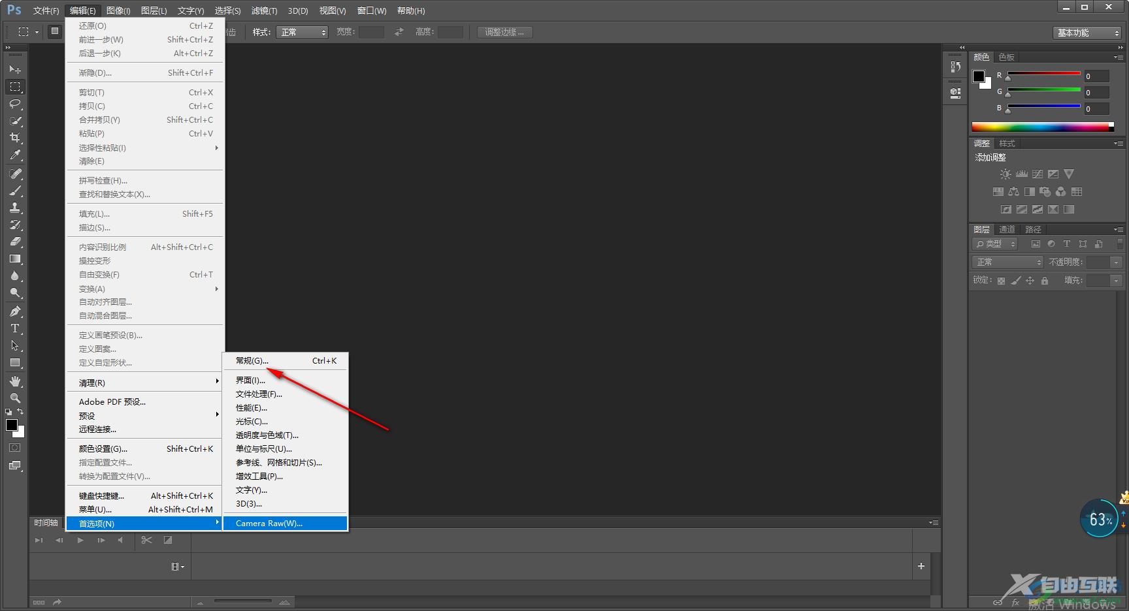This screenshot has height=611, width=1129.
Task: Toggle lock transparent pixels
Action: tap(1001, 281)
